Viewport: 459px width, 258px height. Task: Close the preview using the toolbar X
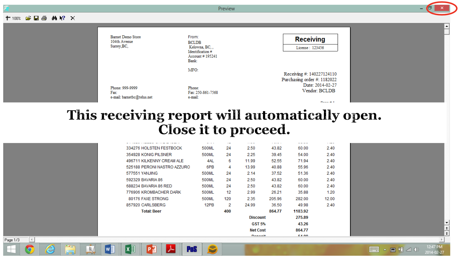pos(73,18)
